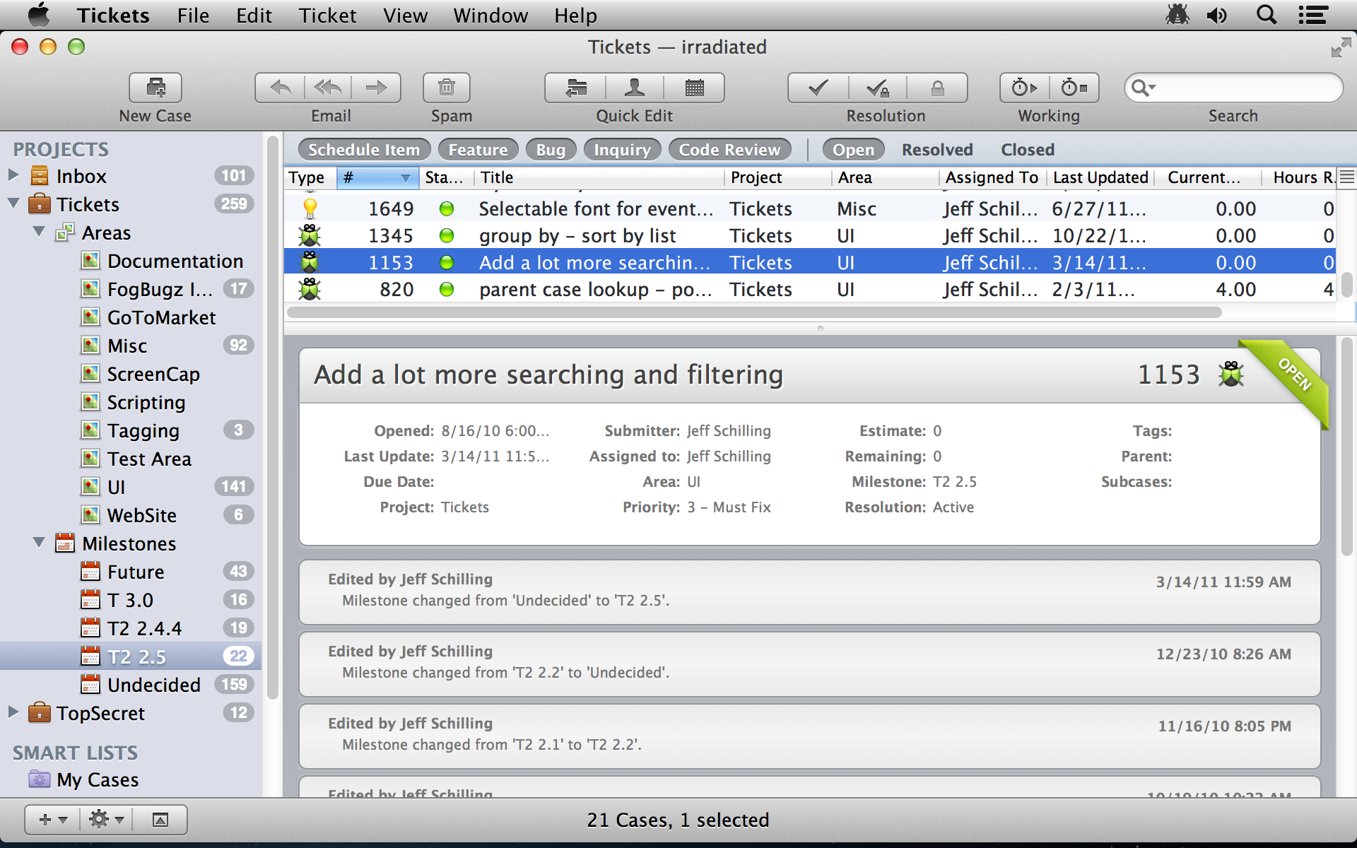Click the Reply email arrow icon
The image size is (1357, 848).
(281, 88)
